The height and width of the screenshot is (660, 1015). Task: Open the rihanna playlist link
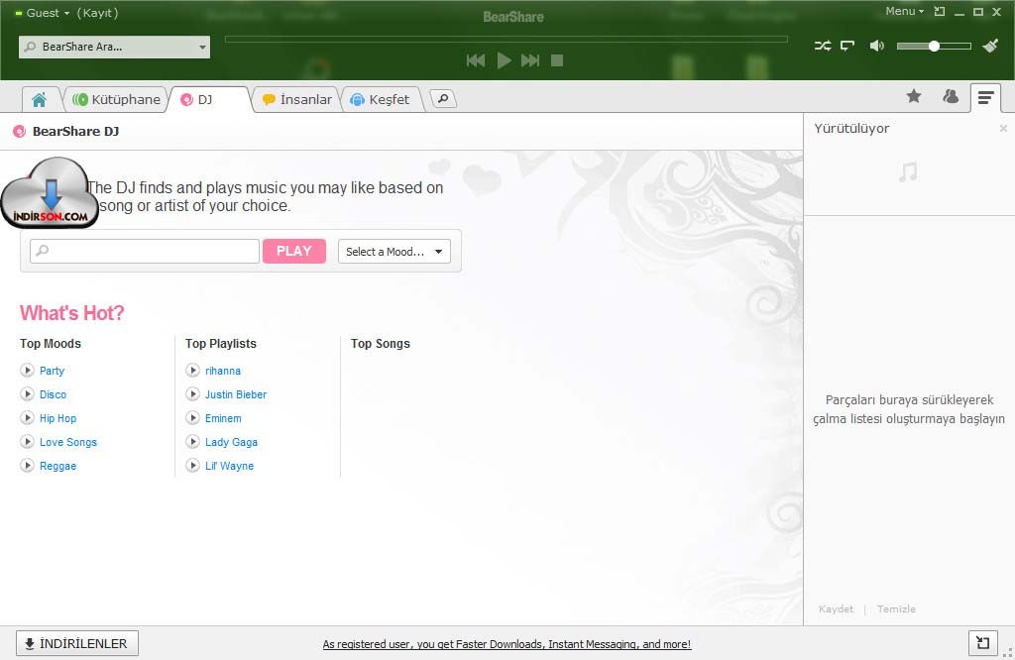[223, 371]
